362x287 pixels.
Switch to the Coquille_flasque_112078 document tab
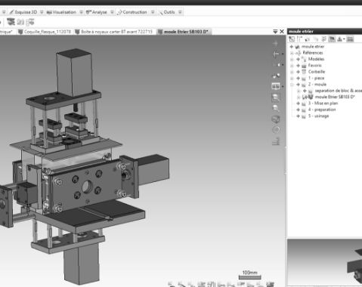point(45,32)
